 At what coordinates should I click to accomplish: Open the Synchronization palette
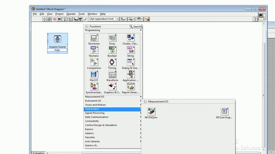coord(94,89)
